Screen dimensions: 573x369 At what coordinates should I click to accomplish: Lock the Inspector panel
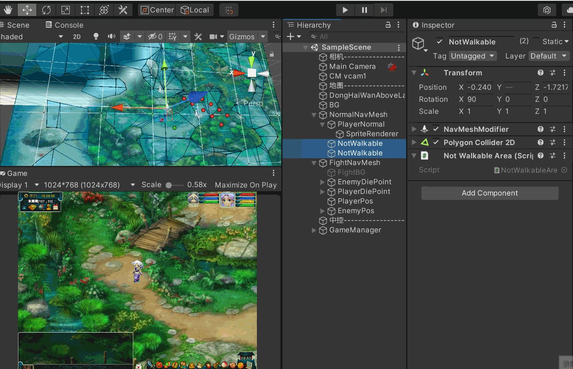point(554,25)
